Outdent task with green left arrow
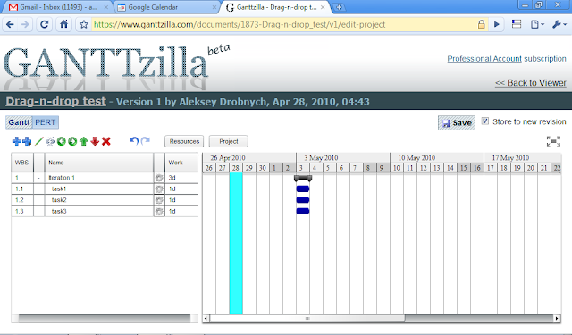 click(62, 141)
